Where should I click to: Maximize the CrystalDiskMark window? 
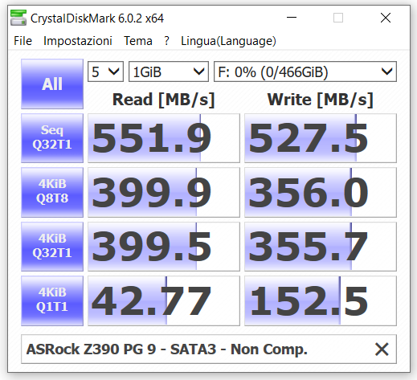pyautogui.click(x=338, y=18)
